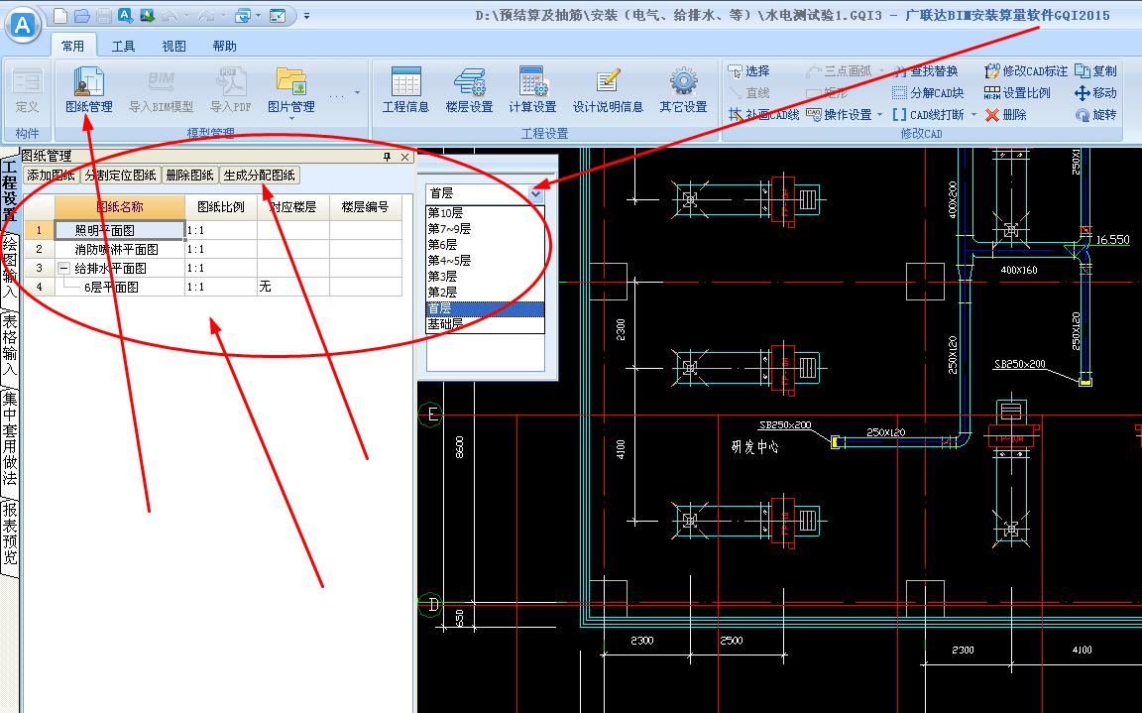Select 第6层 in the floor list
This screenshot has width=1142, height=713.
485,245
